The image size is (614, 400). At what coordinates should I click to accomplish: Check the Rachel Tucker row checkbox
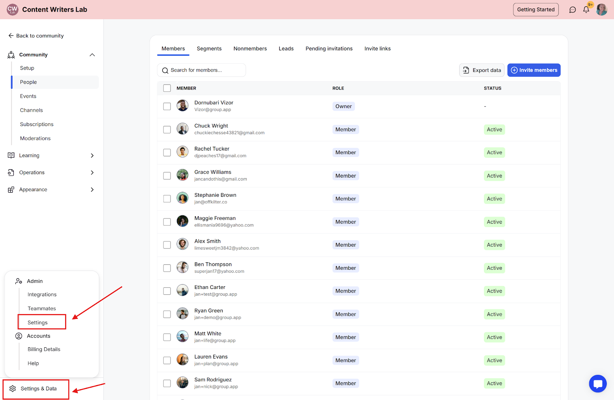click(x=167, y=153)
